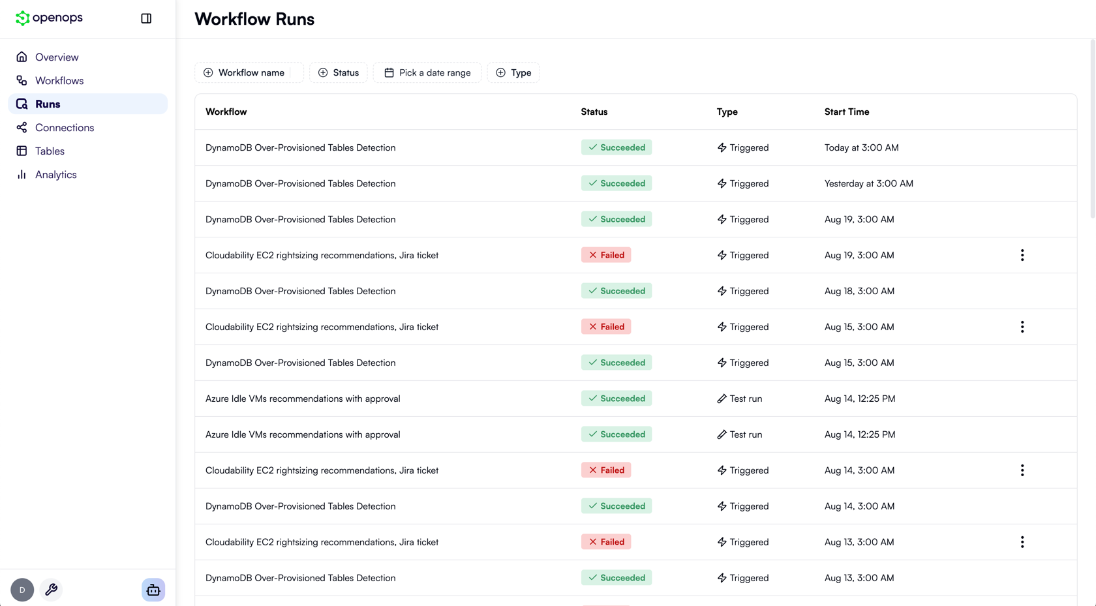Open Connections via the share icon
Image resolution: width=1096 pixels, height=606 pixels.
point(22,127)
